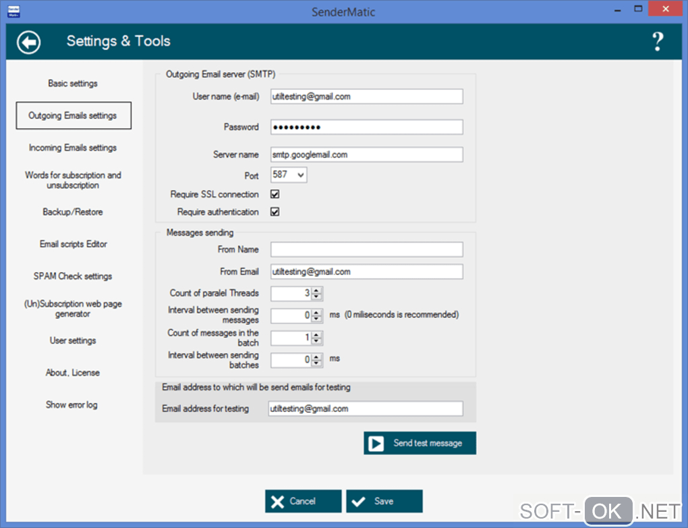688x528 pixels.
Task: Click the X icon on Cancel button
Action: [277, 502]
